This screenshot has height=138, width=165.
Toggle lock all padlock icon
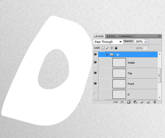point(116,48)
